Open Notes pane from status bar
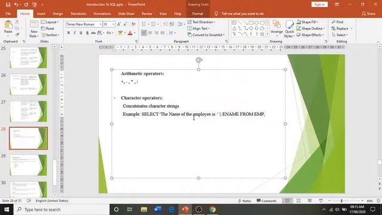Image resolution: width=382 pixels, height=215 pixels. pos(245,201)
